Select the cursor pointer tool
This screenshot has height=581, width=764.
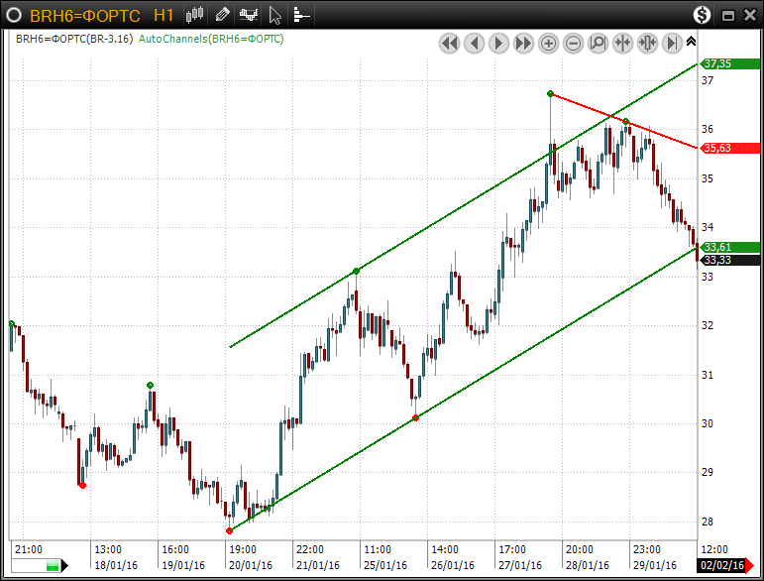(275, 15)
